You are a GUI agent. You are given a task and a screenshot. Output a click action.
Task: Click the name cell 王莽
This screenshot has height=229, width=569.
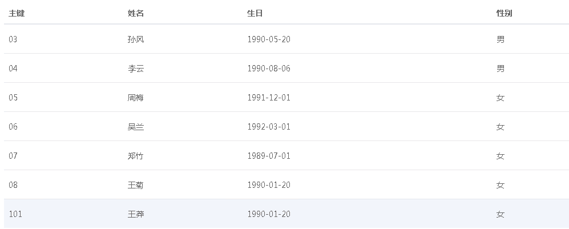point(136,214)
